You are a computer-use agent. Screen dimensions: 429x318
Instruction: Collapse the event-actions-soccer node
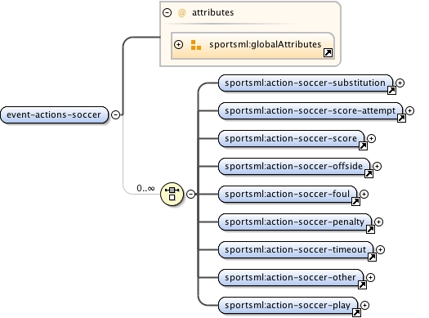[x=116, y=114]
